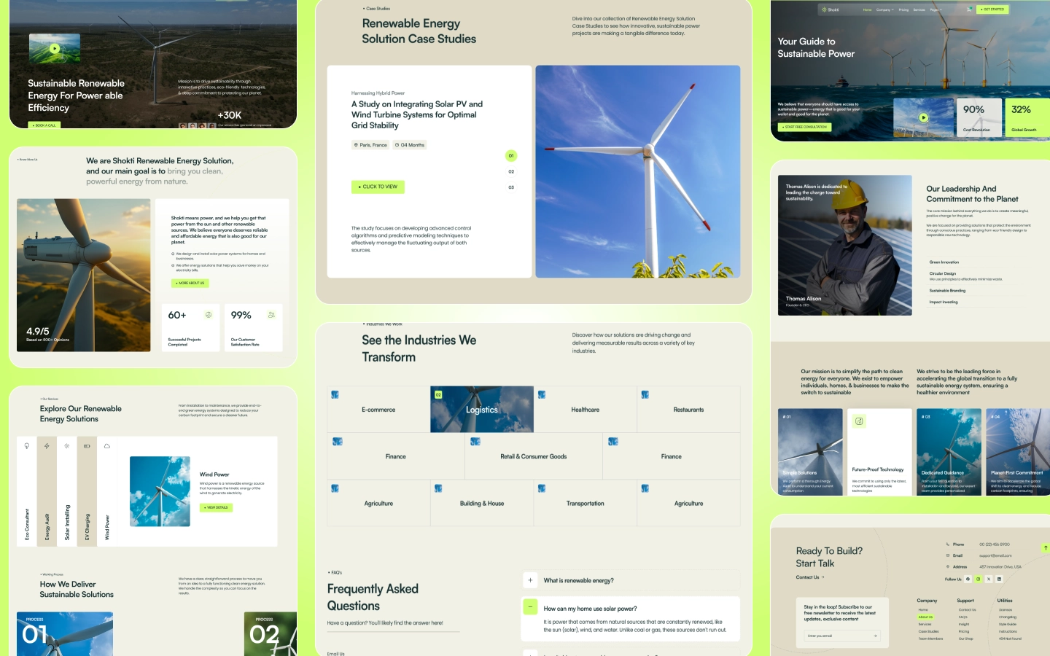Open the Case Studies footer link

pyautogui.click(x=928, y=631)
